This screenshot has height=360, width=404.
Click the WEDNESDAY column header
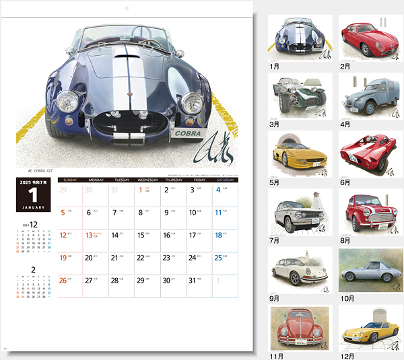148,180
